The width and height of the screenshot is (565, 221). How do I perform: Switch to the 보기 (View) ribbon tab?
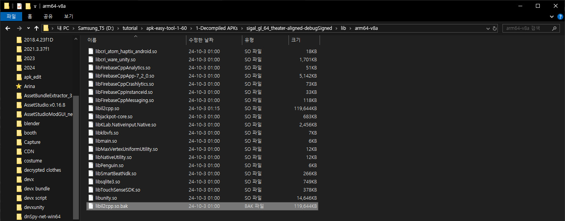[68, 16]
